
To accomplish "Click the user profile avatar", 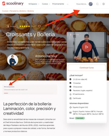I will 91,4.
